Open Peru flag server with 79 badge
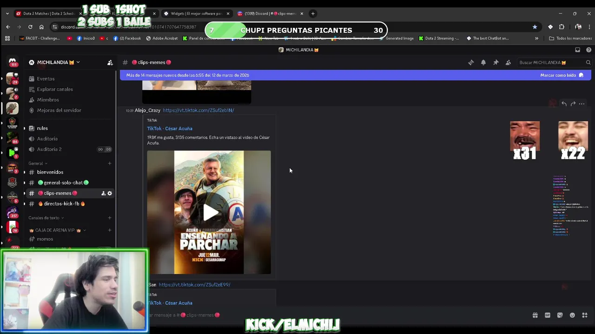Screen dimensions: 595x334 click(x=13, y=227)
